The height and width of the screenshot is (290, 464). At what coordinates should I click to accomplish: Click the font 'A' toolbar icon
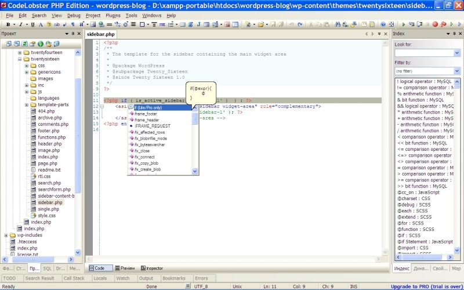click(41, 24)
